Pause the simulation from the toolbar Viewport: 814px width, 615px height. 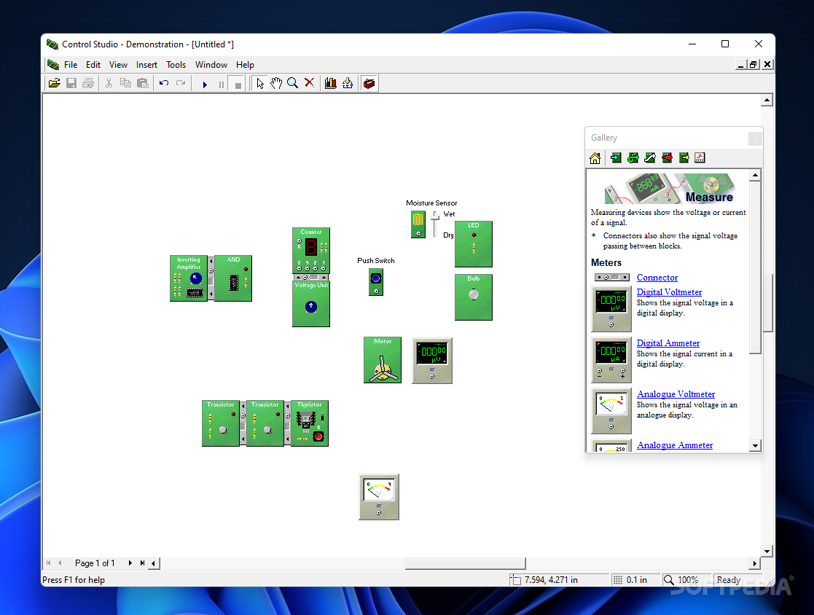(222, 84)
